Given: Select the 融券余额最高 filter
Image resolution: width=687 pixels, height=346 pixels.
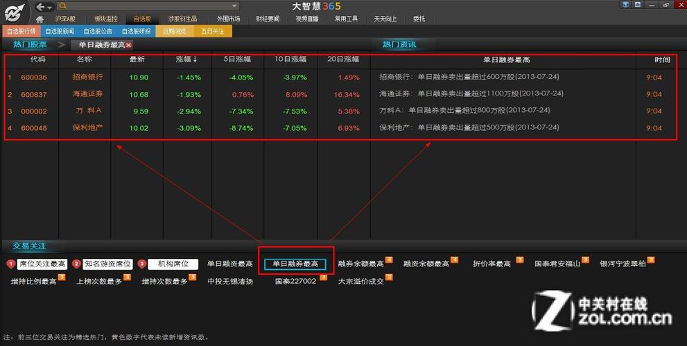Looking at the screenshot, I should pyautogui.click(x=361, y=264).
